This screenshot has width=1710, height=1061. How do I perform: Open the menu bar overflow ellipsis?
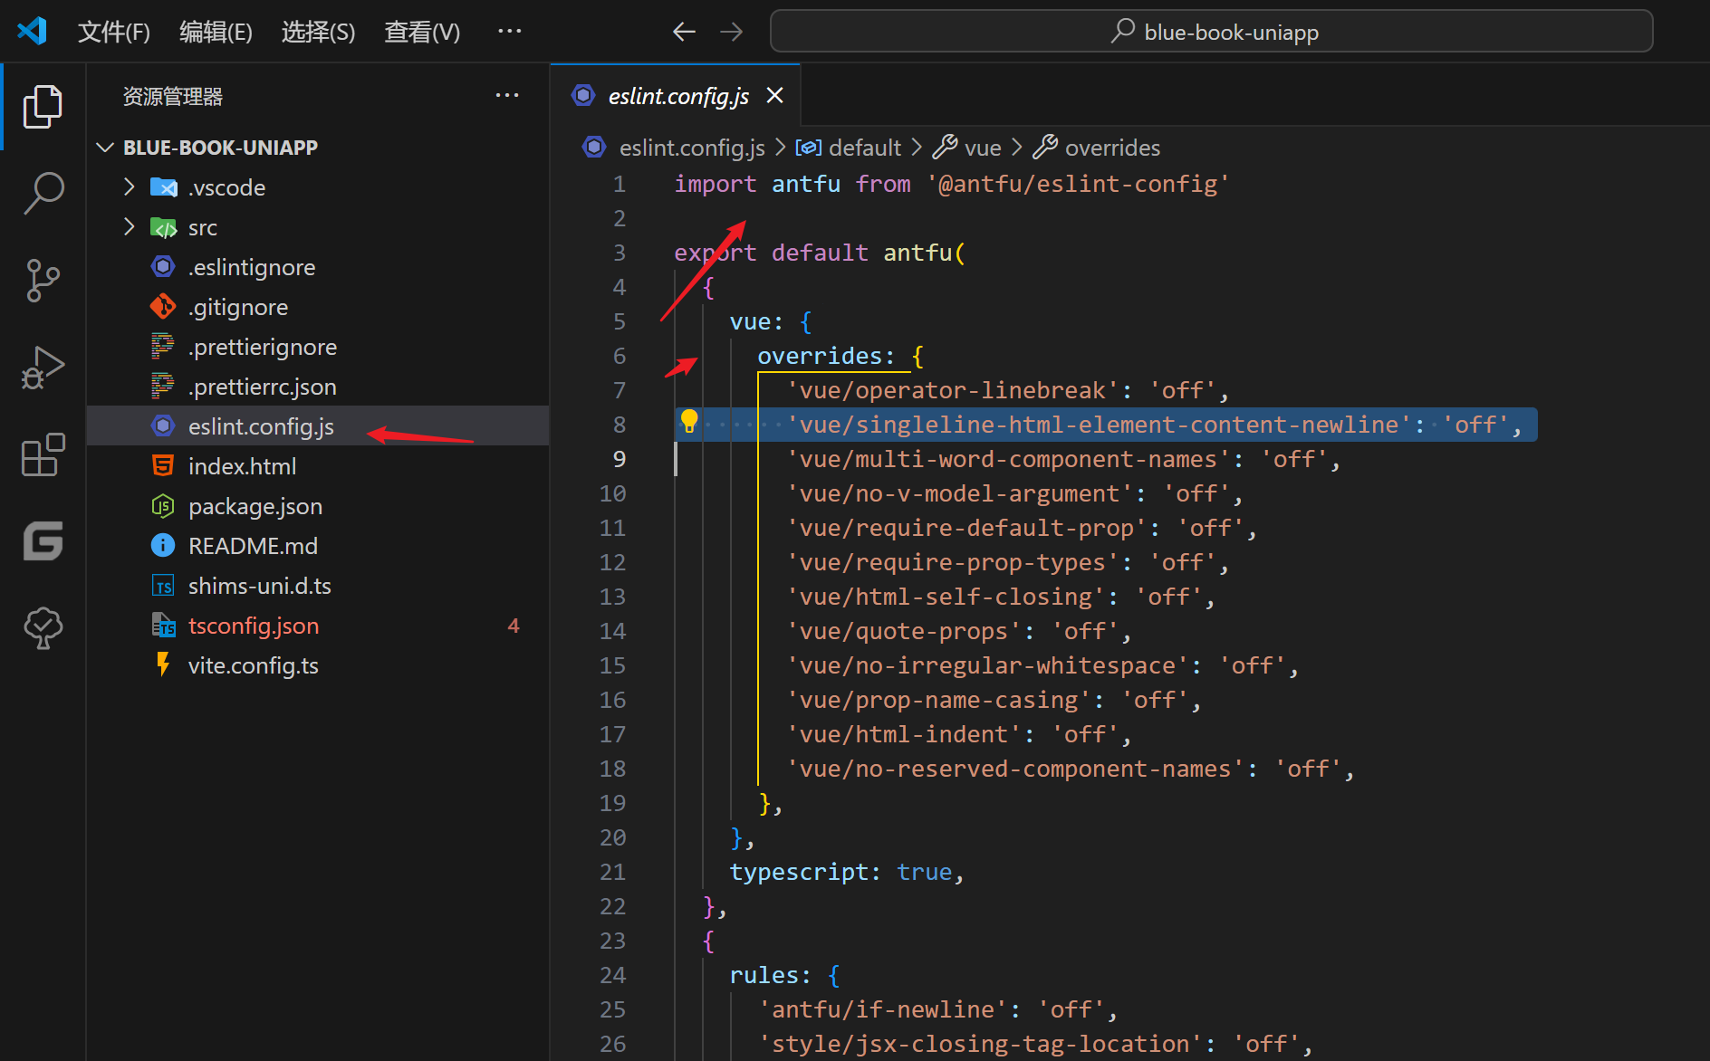(510, 31)
